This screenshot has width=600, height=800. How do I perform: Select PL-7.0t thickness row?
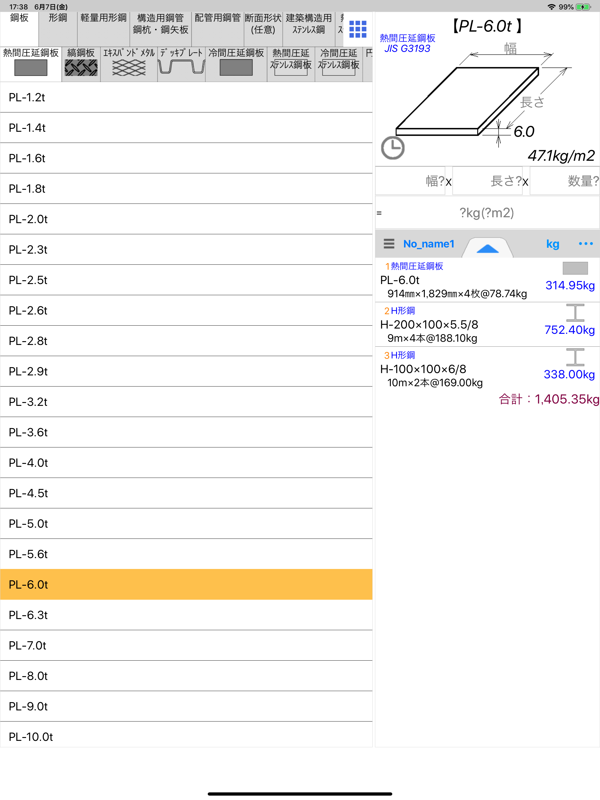pyautogui.click(x=186, y=645)
